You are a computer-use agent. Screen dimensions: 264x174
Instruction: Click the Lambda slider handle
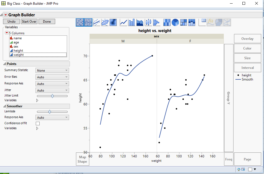point(49,112)
